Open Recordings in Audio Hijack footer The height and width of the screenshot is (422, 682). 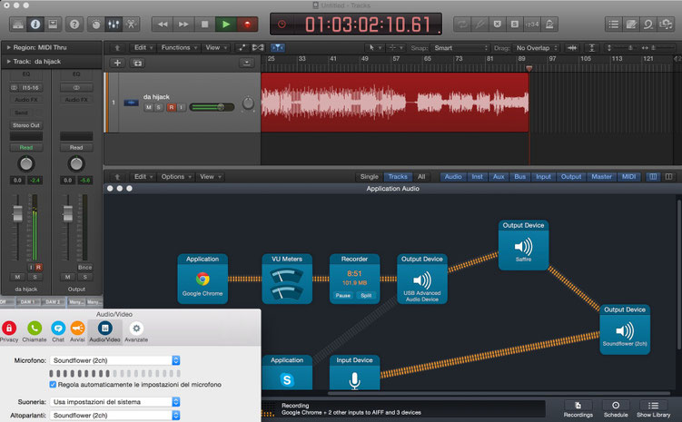(578, 409)
